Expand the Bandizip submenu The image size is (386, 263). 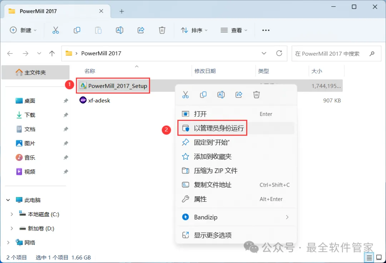(287, 217)
